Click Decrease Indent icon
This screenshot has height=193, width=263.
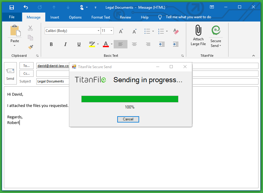click(162, 44)
